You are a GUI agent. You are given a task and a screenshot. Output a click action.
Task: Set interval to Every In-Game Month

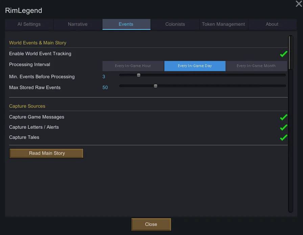[256, 66]
